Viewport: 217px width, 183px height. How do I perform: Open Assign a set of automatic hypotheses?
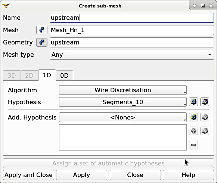[x=108, y=163]
